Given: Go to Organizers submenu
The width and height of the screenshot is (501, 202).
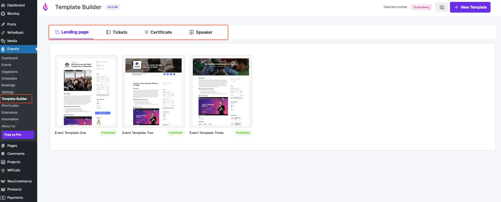Looking at the screenshot, I should 9,72.
